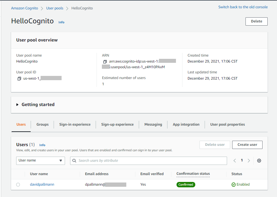Image resolution: width=277 pixels, height=197 pixels.
Task: Open the User name attribute dropdown
Action: click(41, 161)
